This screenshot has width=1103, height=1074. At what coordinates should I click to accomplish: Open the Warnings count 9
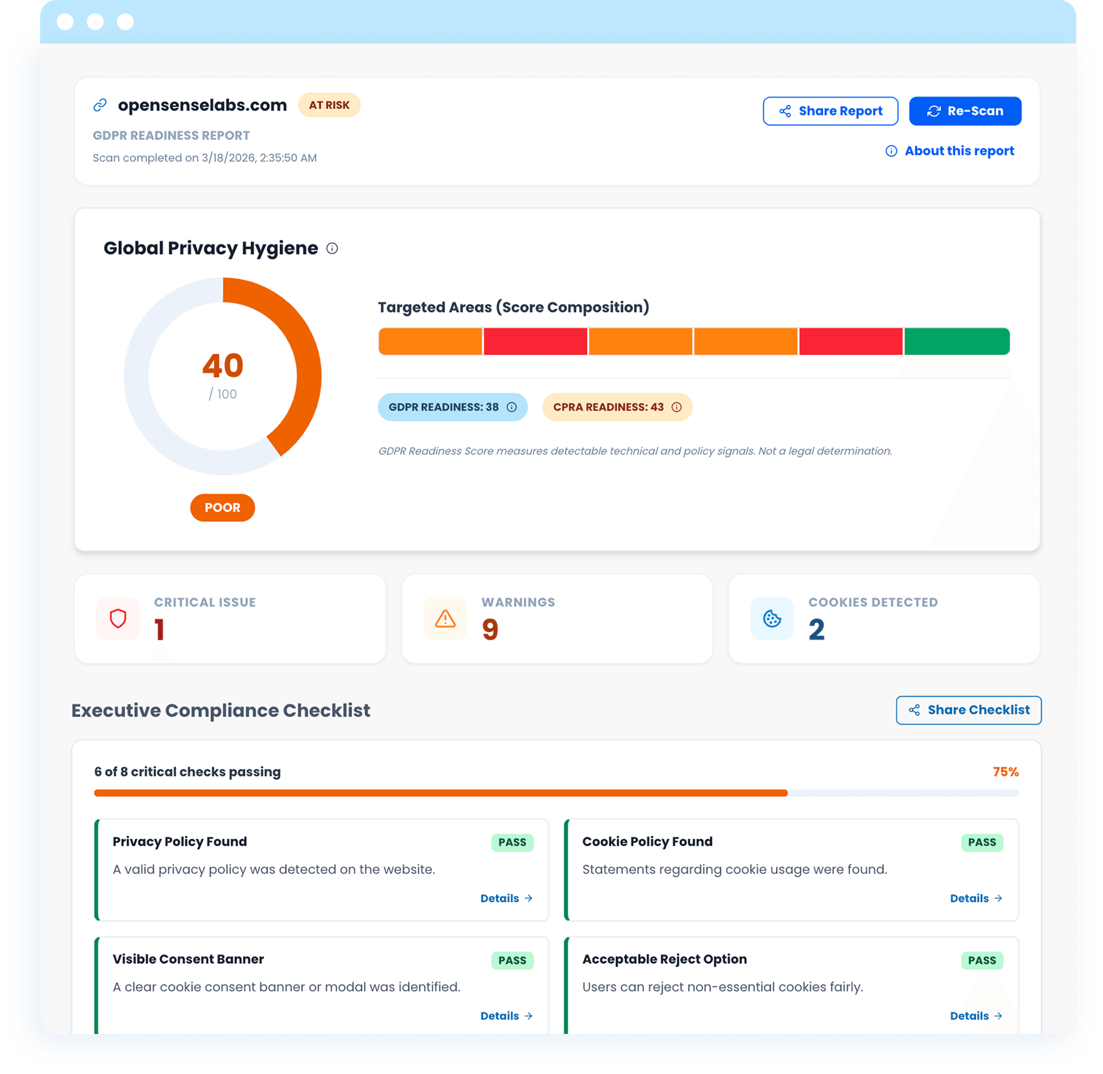pos(490,629)
